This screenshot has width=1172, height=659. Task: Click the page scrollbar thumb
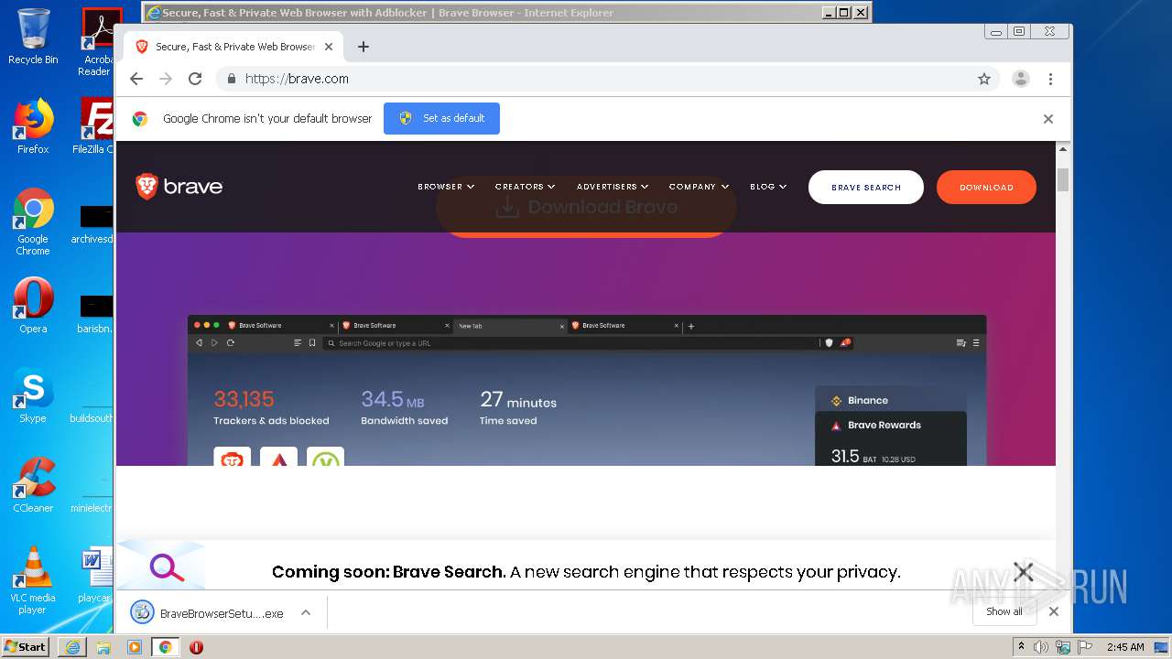pos(1063,179)
